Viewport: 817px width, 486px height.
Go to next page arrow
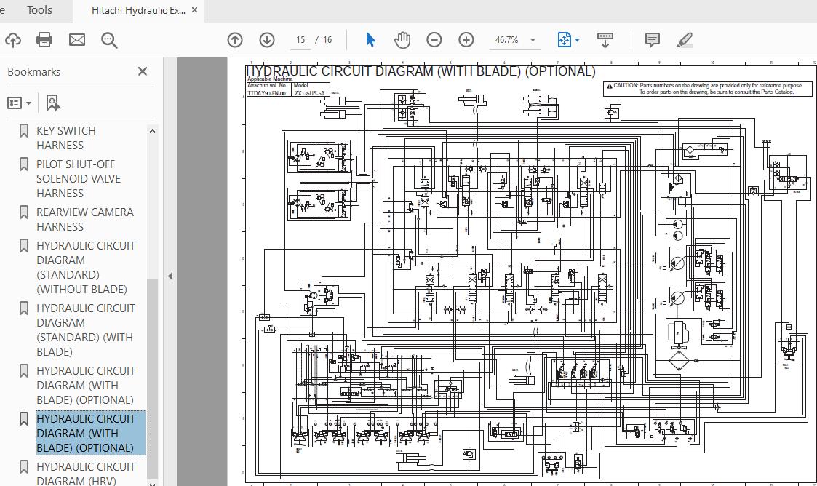tap(267, 40)
